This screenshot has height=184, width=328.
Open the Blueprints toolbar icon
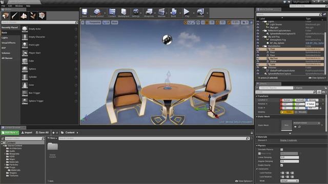tap(149, 13)
